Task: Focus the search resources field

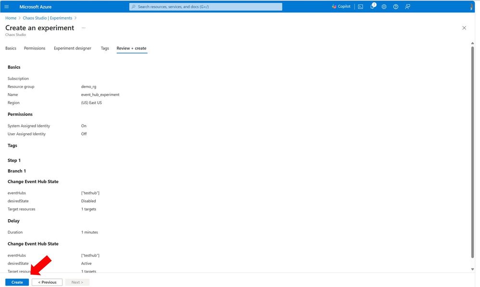Action: tap(206, 6)
